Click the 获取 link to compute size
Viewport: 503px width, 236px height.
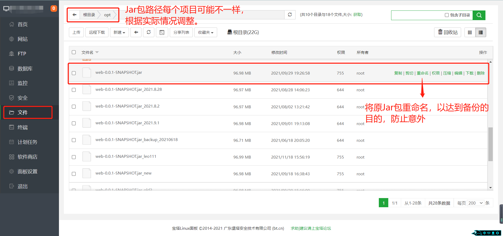[357, 15]
